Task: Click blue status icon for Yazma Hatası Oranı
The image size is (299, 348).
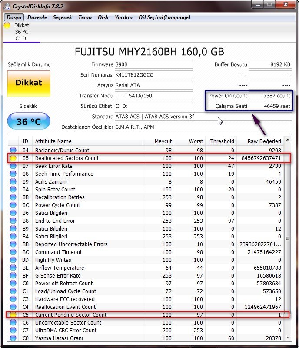Action: (13, 338)
